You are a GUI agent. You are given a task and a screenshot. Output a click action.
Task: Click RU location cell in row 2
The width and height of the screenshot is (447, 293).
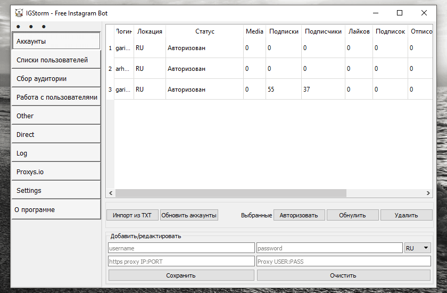coord(150,69)
